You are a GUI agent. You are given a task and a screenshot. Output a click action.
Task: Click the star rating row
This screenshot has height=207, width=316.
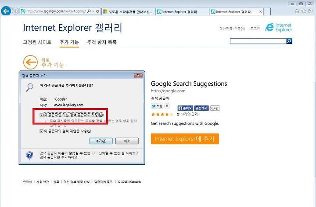click(162, 114)
